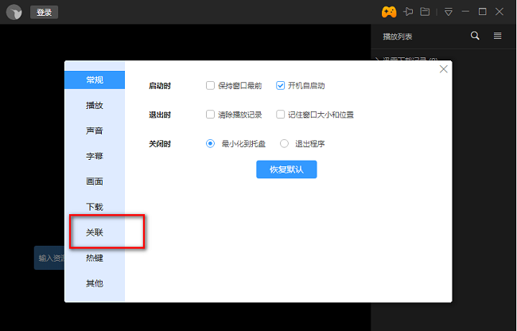The height and width of the screenshot is (331, 517).
Task: Enable the 保持窗口最前 checkbox
Action: 210,86
